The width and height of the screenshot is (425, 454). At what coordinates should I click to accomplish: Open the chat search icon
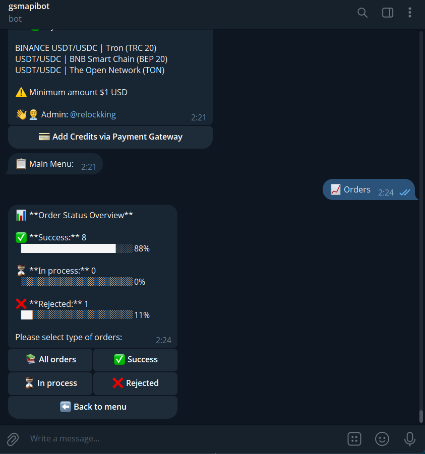[x=362, y=13]
